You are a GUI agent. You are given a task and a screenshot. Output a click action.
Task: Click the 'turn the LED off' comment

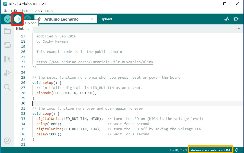(154, 129)
